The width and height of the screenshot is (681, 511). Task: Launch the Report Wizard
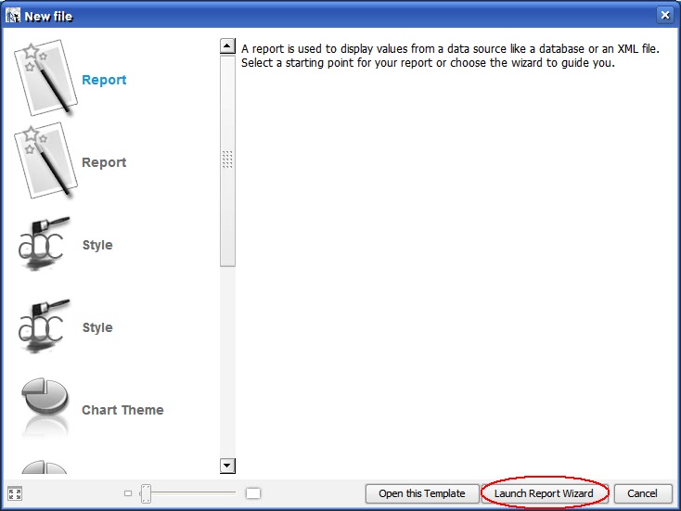(544, 493)
